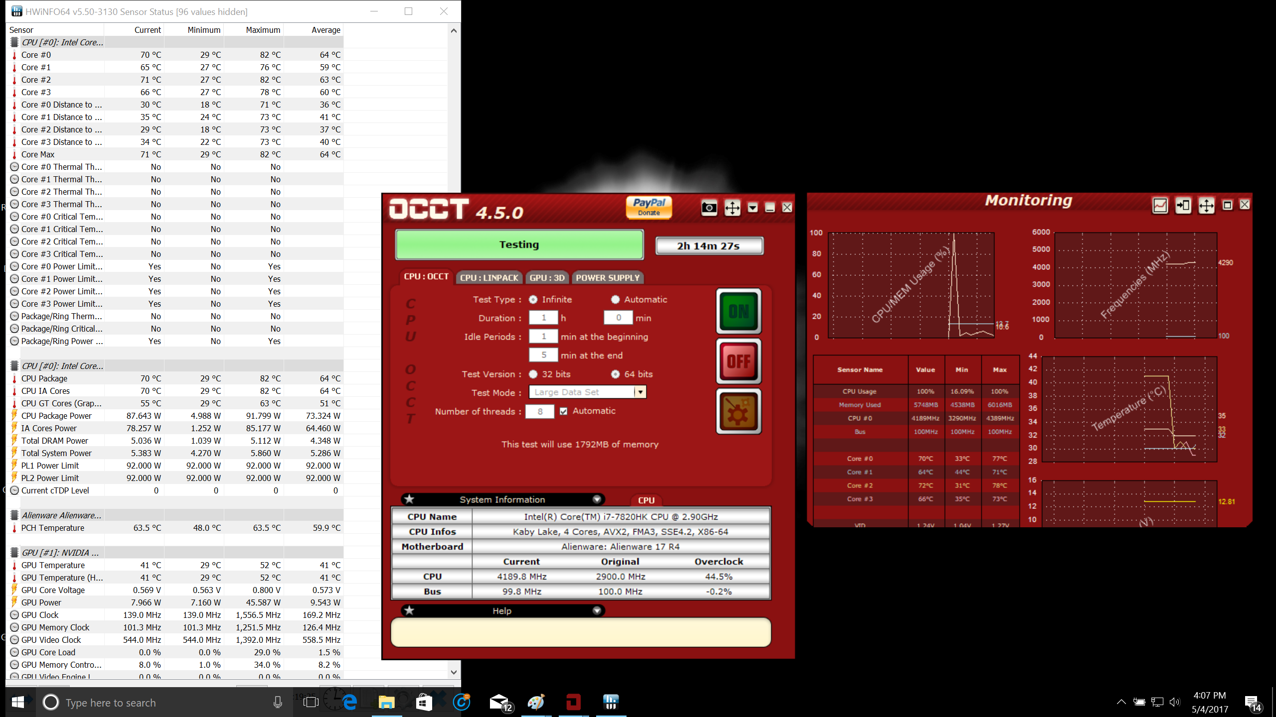Screen dimensions: 1276x717
Task: Click the Current column header in HWiNFO
Action: tap(134, 30)
